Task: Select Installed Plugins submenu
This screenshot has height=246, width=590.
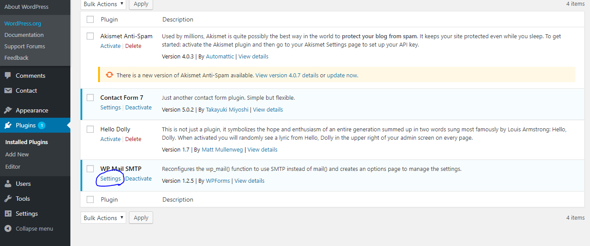Action: (x=26, y=142)
